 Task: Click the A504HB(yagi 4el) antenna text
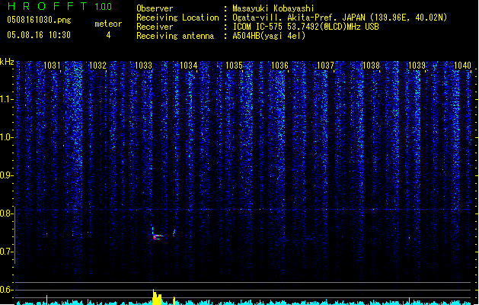point(269,36)
